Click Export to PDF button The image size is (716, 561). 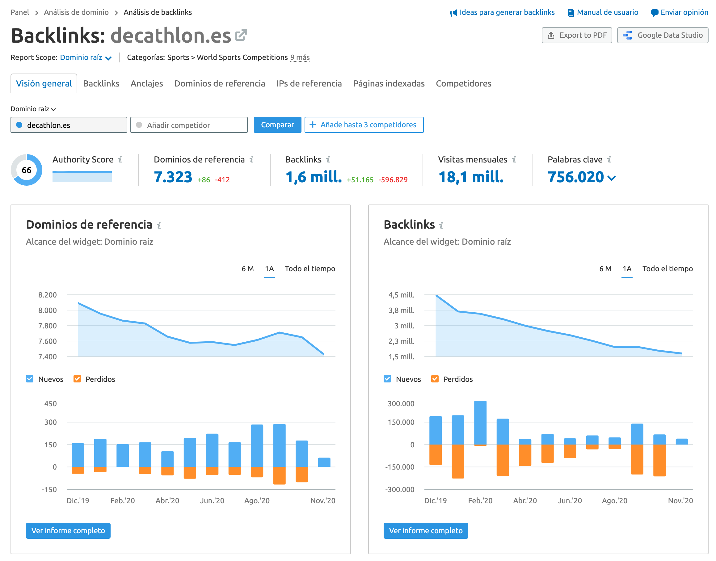(577, 35)
